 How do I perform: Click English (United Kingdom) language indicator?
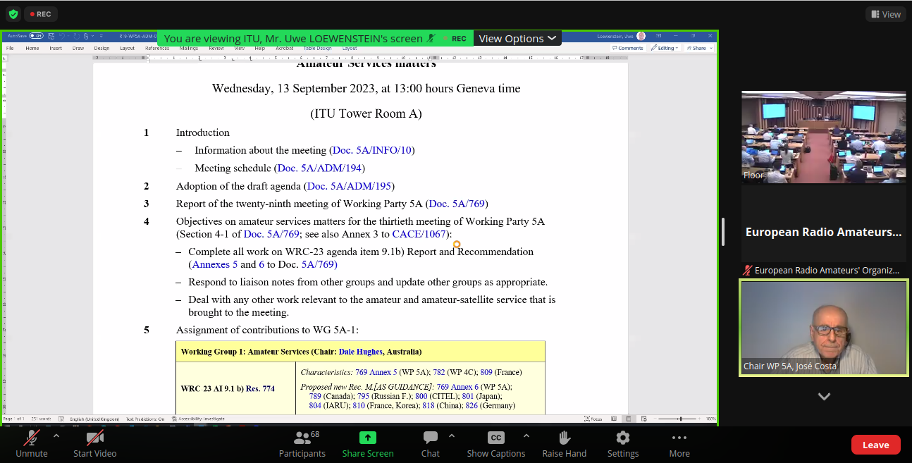pyautogui.click(x=94, y=419)
